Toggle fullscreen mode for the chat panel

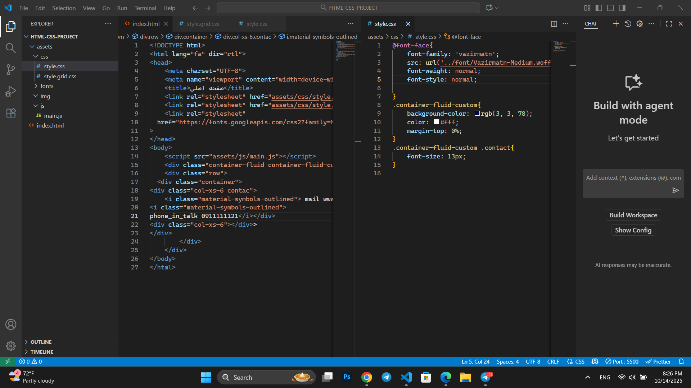point(669,23)
